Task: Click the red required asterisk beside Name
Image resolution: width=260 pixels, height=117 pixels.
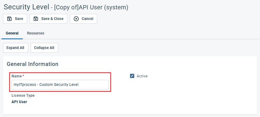Action: (23, 76)
